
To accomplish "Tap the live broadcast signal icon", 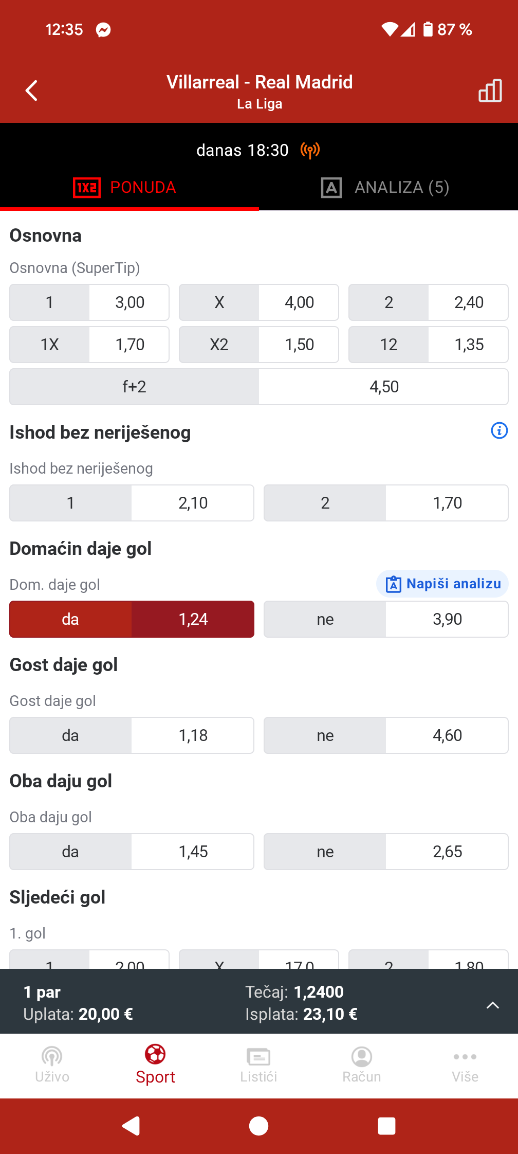I will tap(310, 150).
